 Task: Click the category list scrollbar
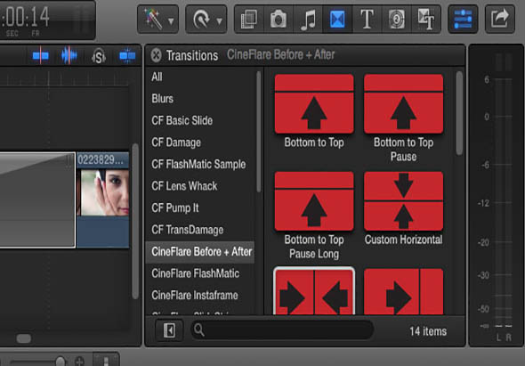(258, 132)
